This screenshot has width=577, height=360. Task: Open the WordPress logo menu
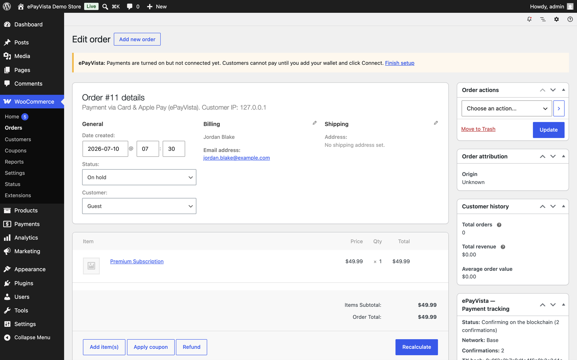(x=7, y=6)
